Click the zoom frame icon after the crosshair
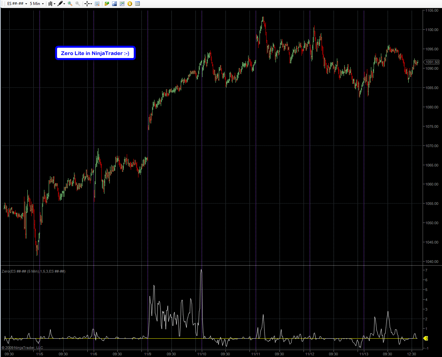The height and width of the screenshot is (357, 442). (97, 4)
